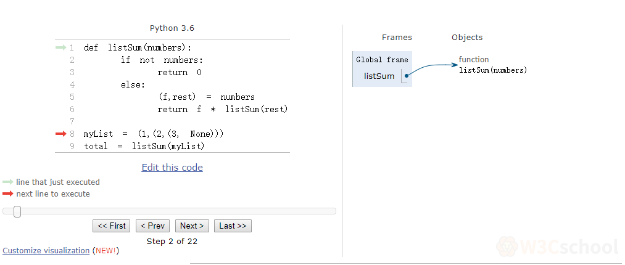Select the Global frame header
The image size is (625, 265).
pos(382,60)
